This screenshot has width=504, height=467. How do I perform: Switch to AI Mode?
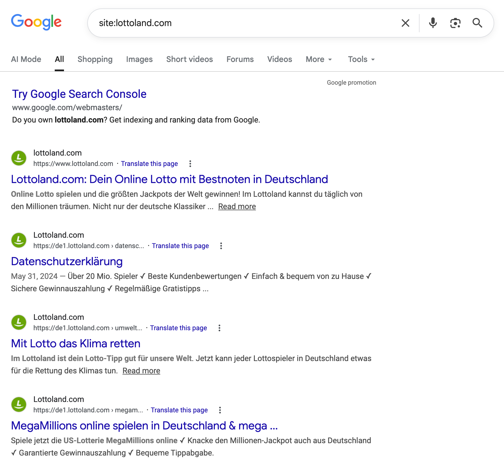pos(26,59)
